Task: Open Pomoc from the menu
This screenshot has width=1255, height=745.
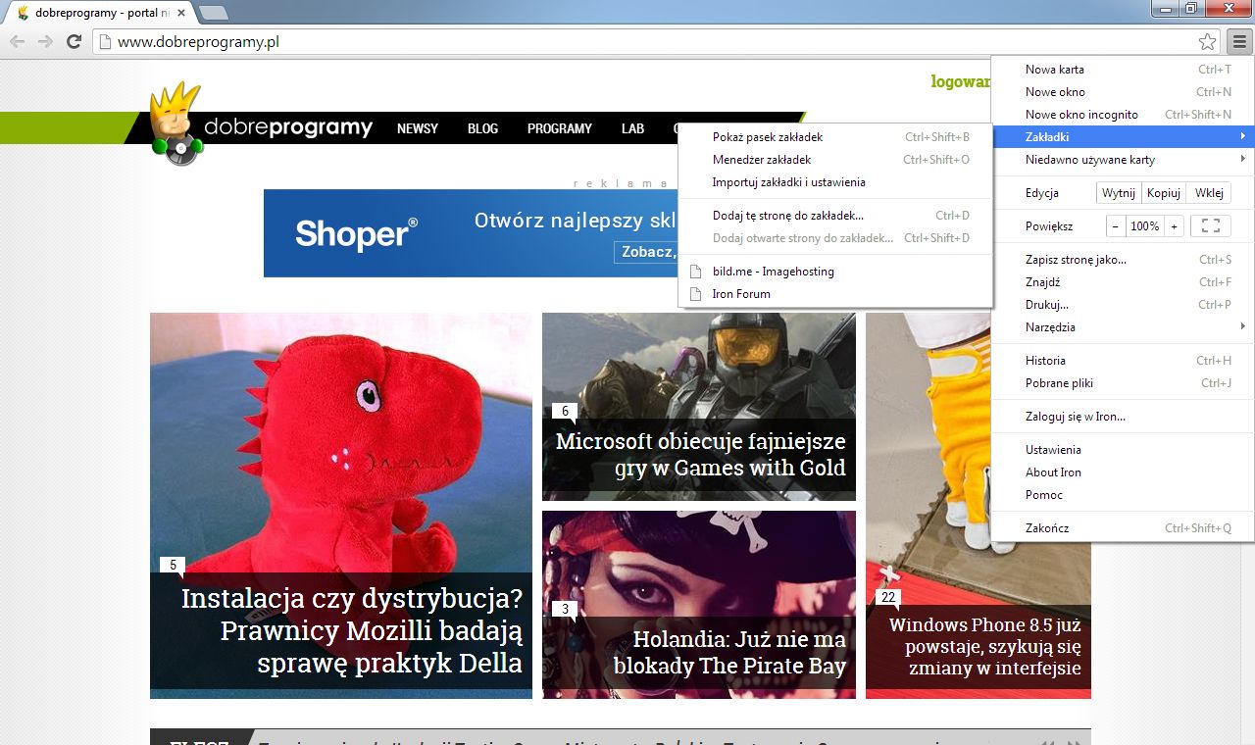Action: click(x=1123, y=495)
